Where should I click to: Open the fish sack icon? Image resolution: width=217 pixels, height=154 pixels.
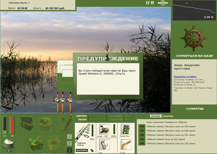46,123
